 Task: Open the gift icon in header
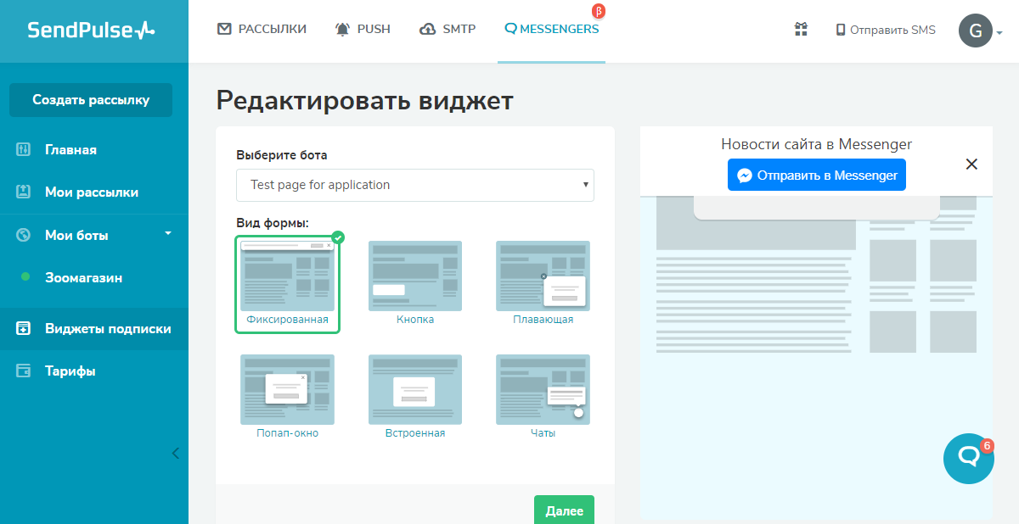click(801, 30)
